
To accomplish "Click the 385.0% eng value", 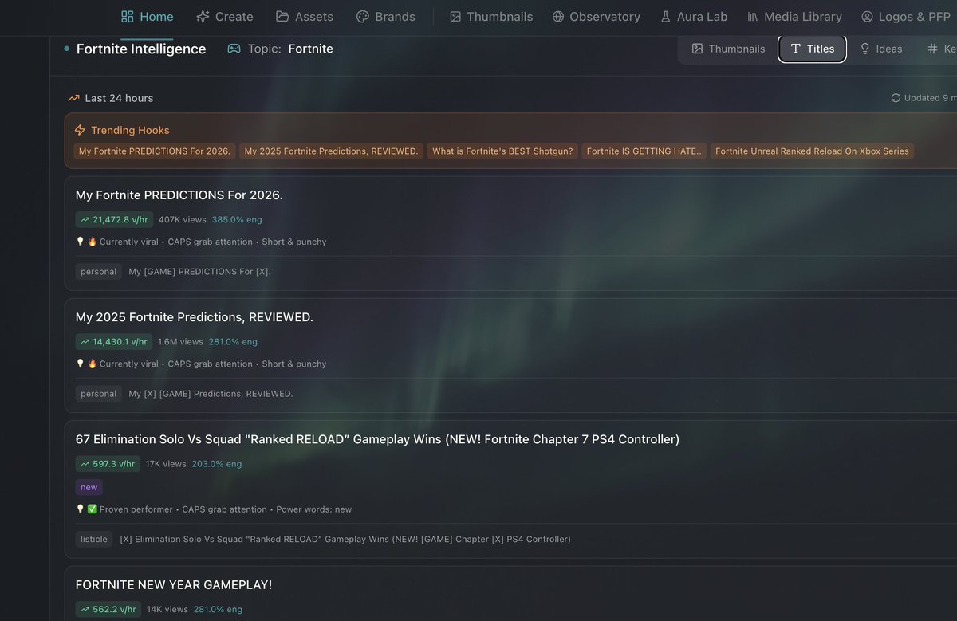I will tap(237, 219).
